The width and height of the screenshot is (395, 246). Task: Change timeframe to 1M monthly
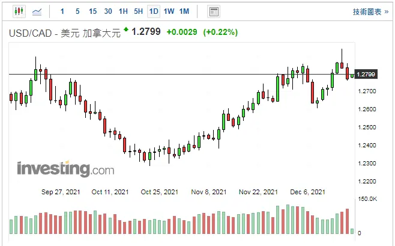(x=184, y=11)
